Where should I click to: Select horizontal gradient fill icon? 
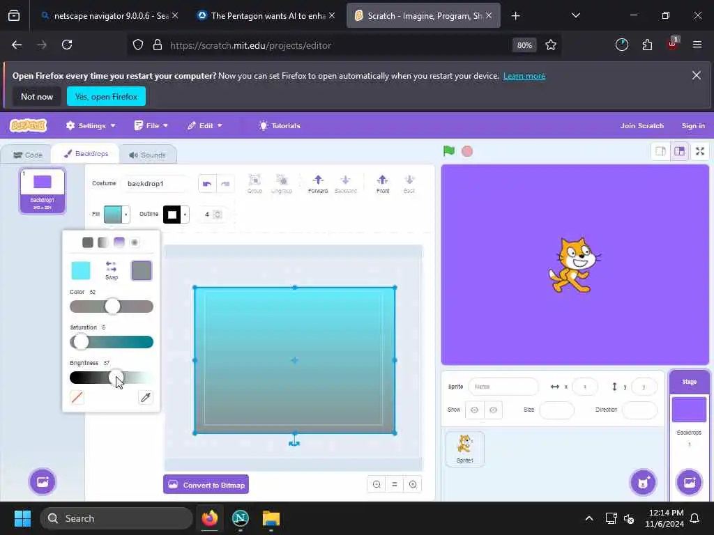(x=103, y=242)
